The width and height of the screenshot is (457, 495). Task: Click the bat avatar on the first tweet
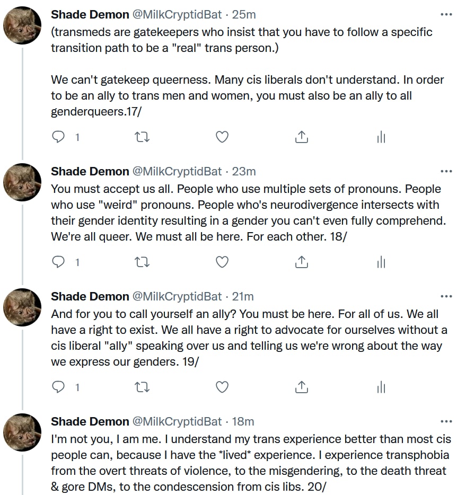click(22, 26)
